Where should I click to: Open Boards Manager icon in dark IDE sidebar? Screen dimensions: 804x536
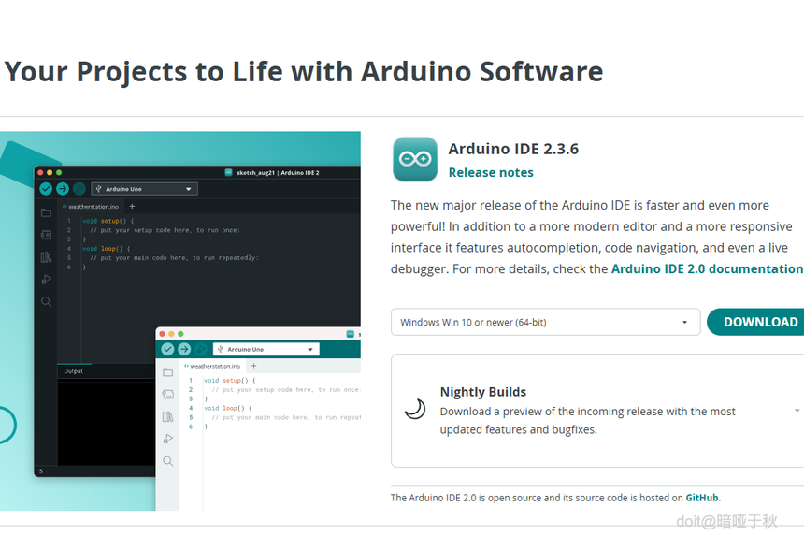tap(46, 235)
